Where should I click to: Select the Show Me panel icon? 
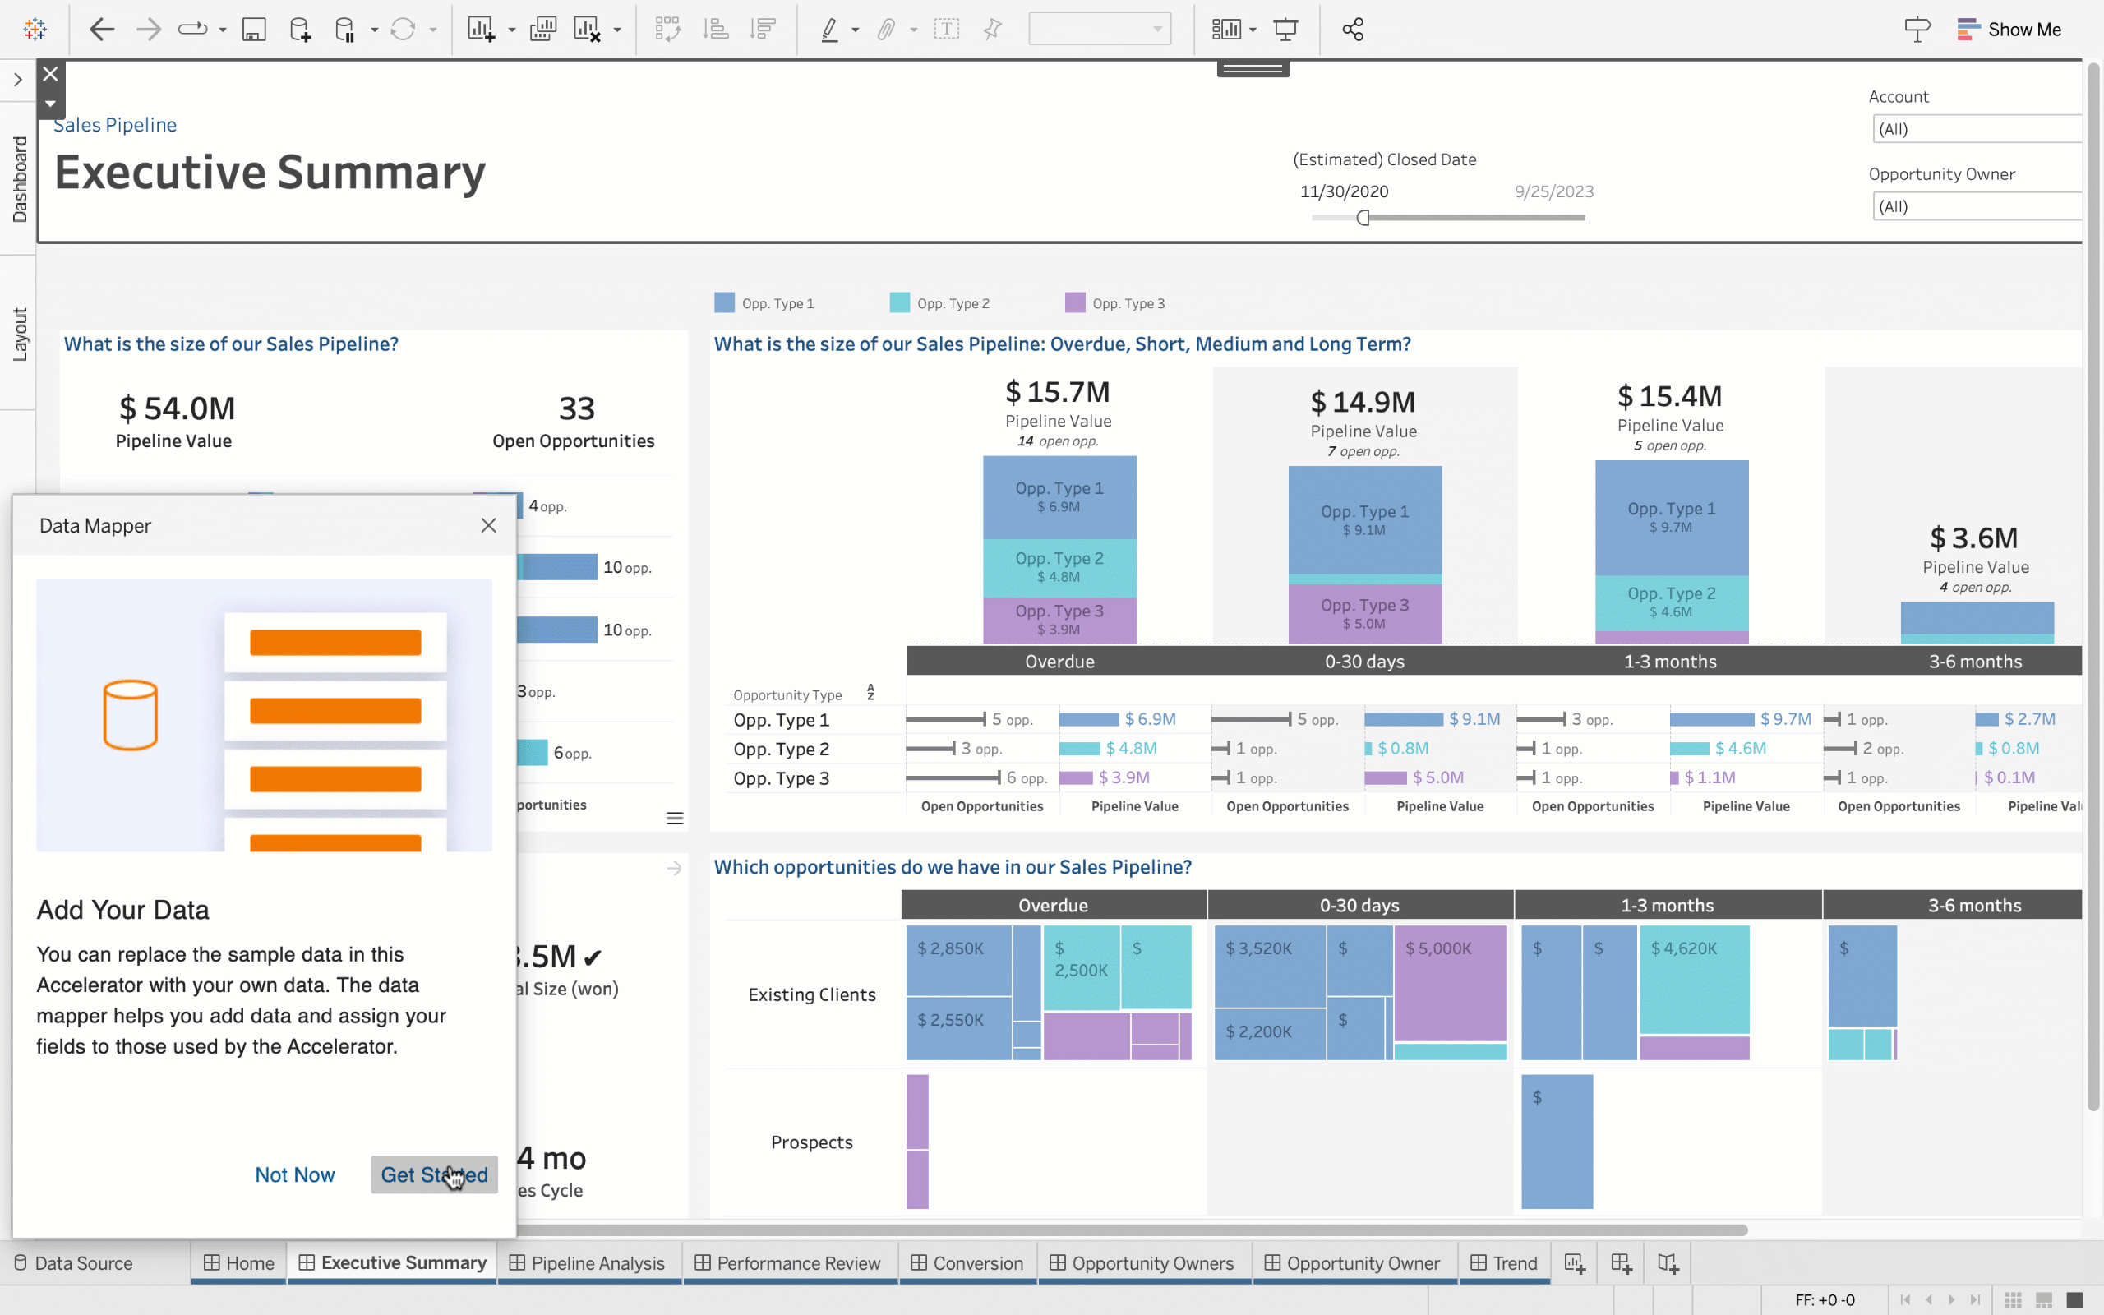coord(1969,27)
